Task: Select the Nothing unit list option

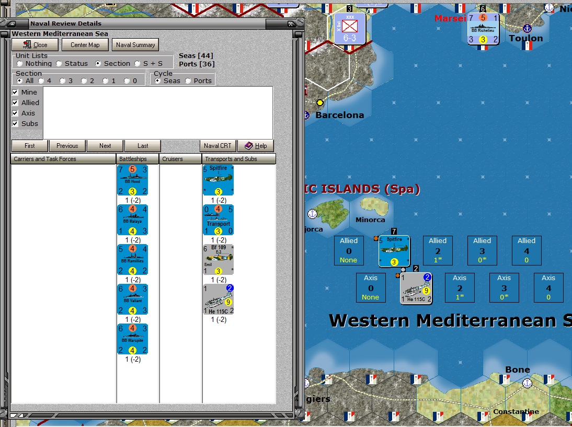Action: point(20,63)
